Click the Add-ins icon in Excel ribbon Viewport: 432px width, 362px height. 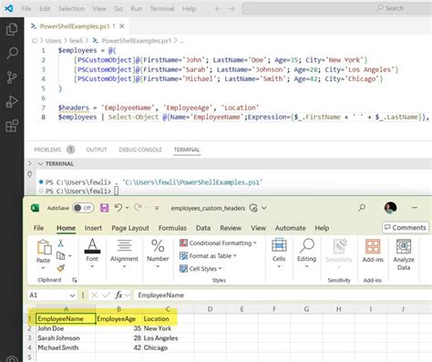click(x=373, y=246)
